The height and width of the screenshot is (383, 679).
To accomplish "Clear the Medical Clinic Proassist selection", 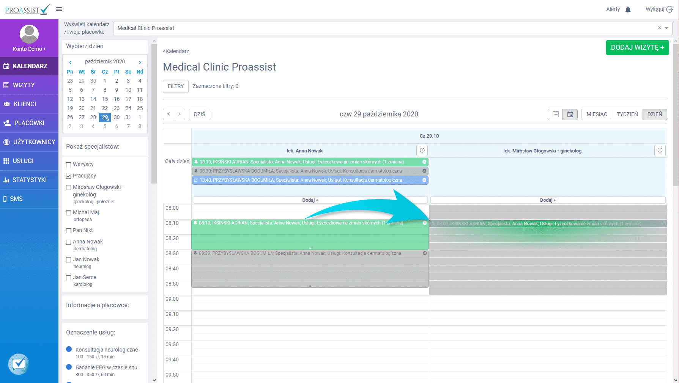I will pos(660,28).
